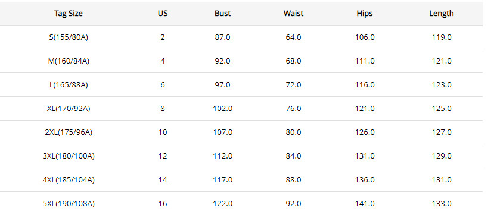
Task: Click the US size 10 cell
Action: point(163,132)
